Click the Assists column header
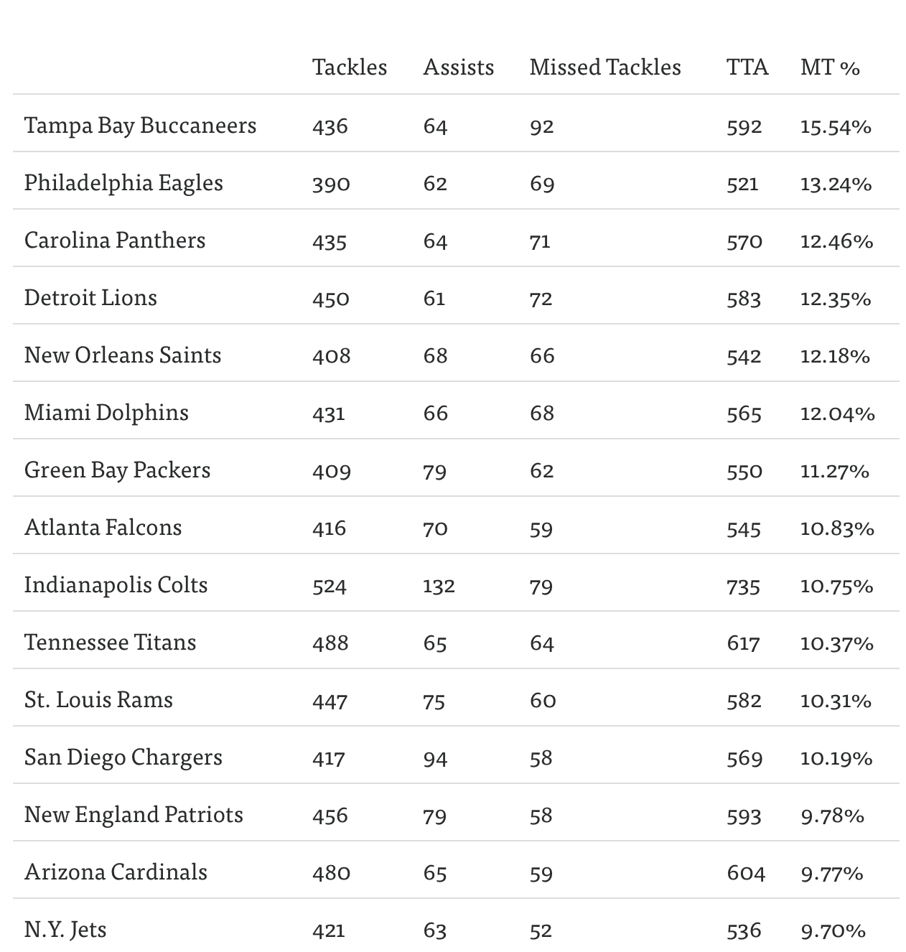 458,67
